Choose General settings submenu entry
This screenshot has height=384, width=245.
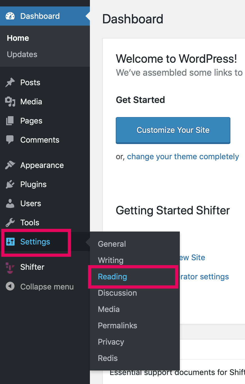[x=112, y=244]
